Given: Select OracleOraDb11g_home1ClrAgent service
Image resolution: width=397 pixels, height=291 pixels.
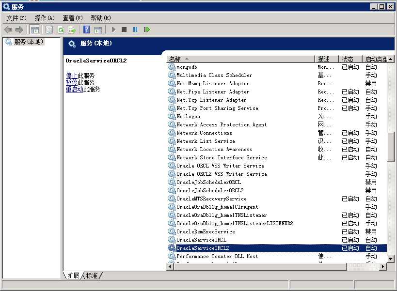Looking at the screenshot, I should (277, 207).
